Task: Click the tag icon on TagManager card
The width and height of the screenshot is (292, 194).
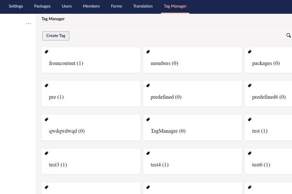Action: click(148, 120)
